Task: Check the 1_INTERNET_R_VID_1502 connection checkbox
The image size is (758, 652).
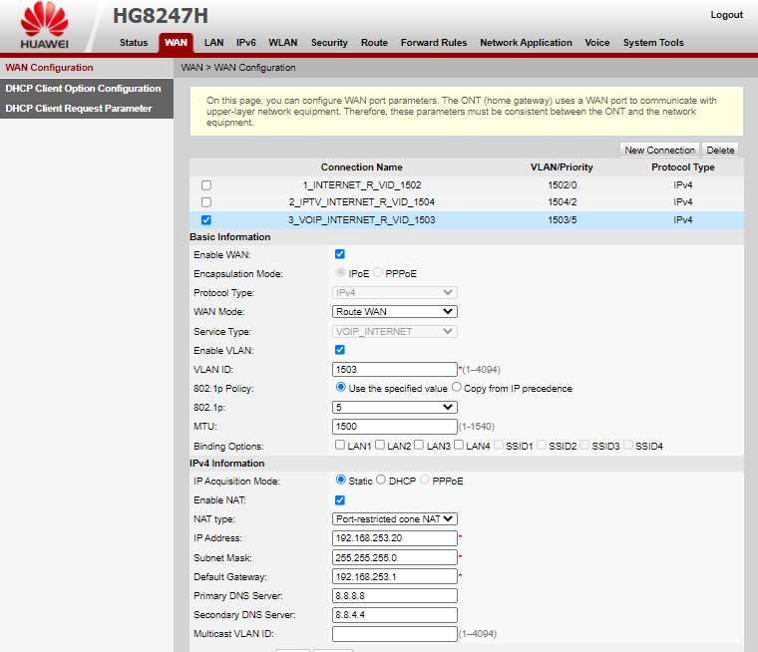Action: click(x=206, y=185)
